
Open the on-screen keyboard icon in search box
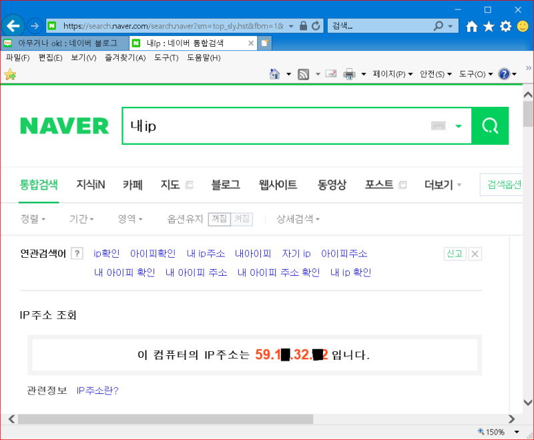coord(439,126)
